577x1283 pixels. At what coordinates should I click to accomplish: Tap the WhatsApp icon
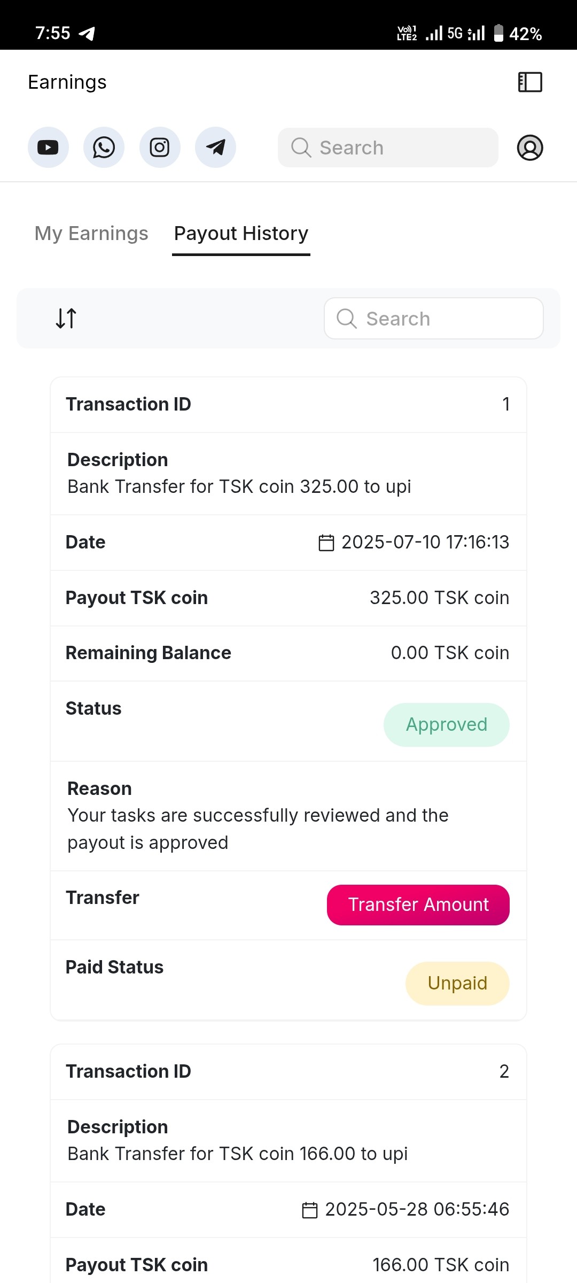(104, 148)
